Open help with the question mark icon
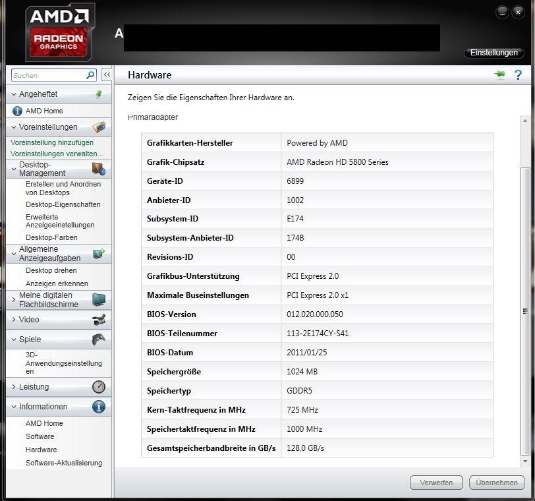Viewport: 535px width, 501px height. (x=518, y=74)
